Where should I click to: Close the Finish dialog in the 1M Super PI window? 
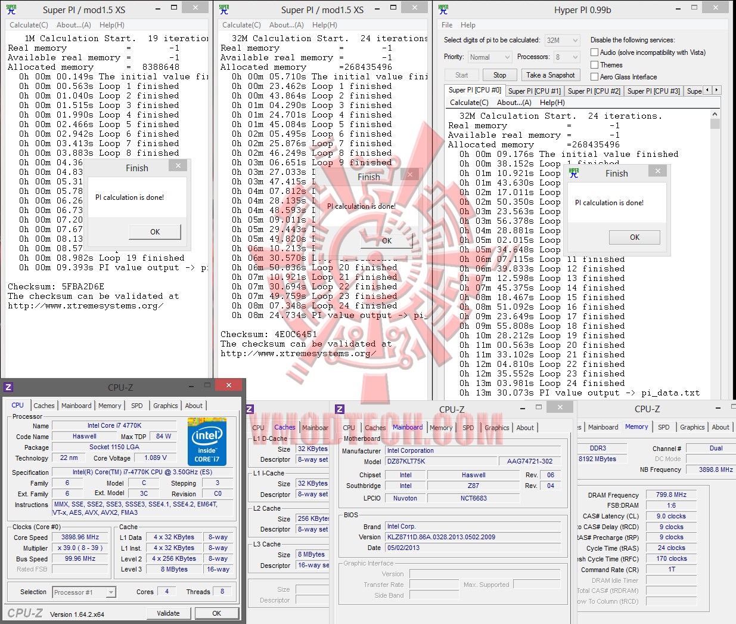[178, 166]
